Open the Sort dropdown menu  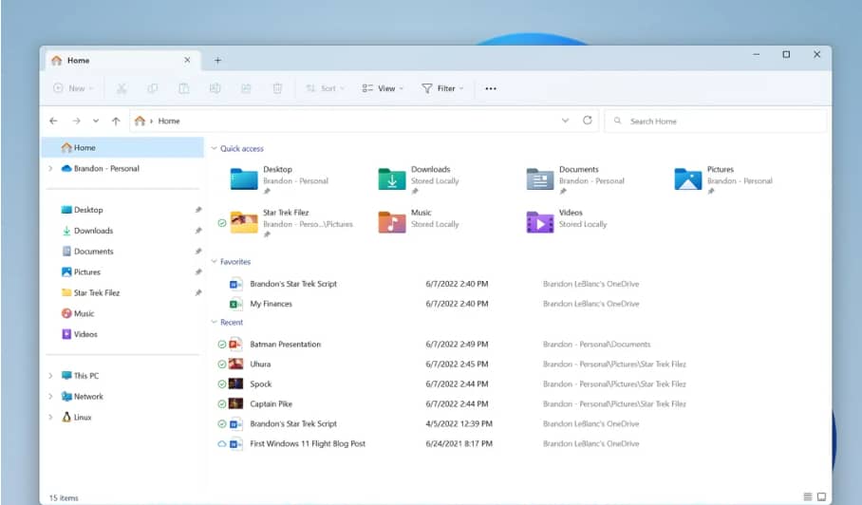[326, 88]
